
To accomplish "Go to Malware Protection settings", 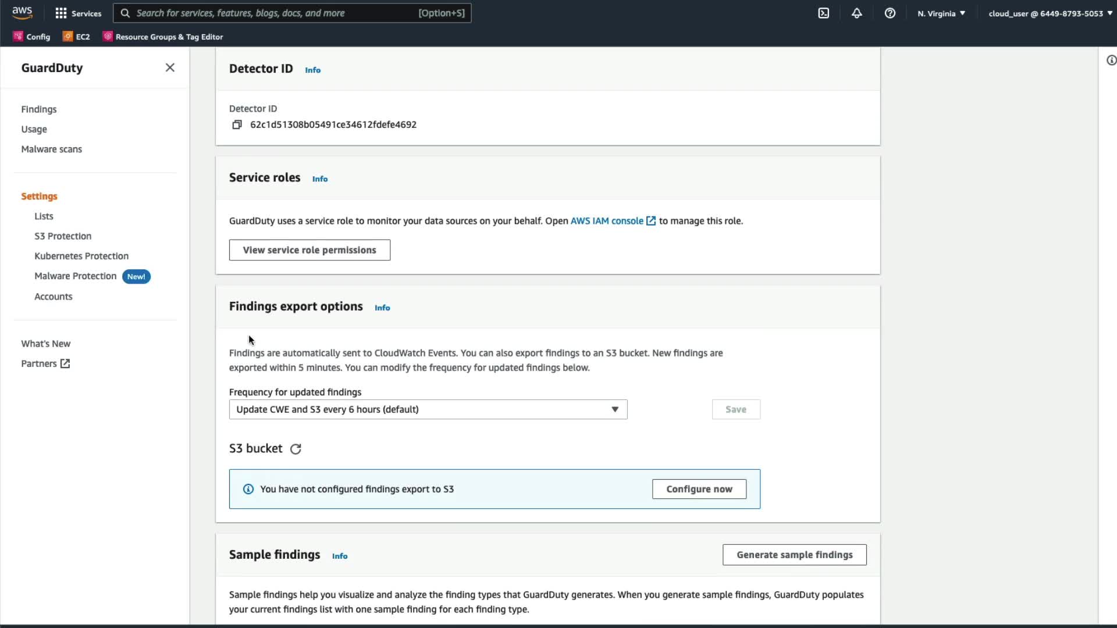I will [75, 276].
